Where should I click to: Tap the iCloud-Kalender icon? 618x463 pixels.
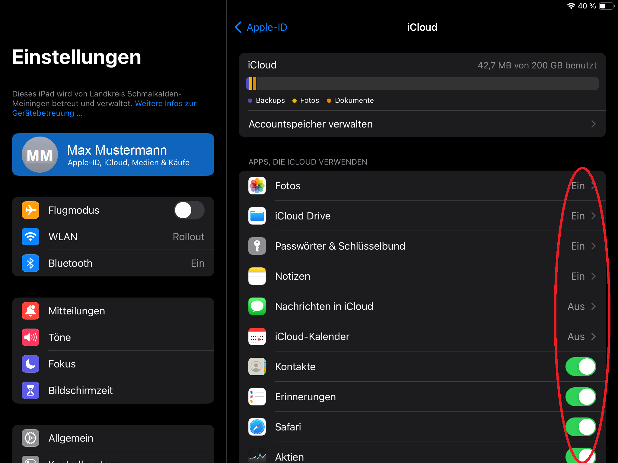coord(257,336)
